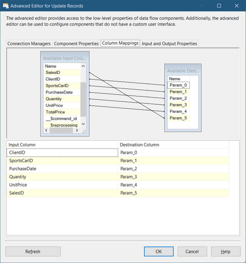Open the Connection Managers tab
246x263 pixels.
pos(29,44)
